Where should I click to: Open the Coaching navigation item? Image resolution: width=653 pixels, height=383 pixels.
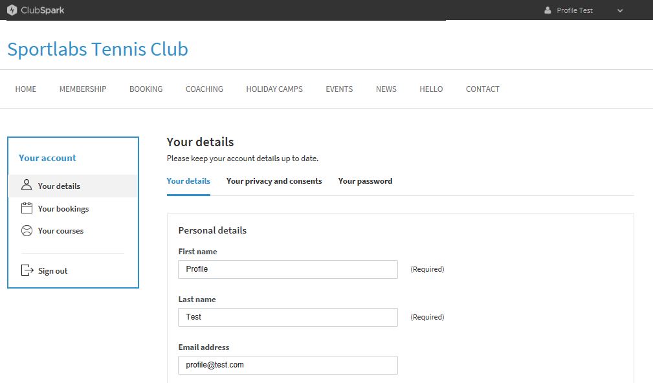(x=204, y=89)
